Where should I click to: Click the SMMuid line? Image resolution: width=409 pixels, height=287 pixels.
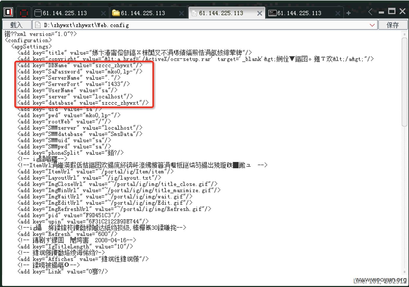click(64, 140)
